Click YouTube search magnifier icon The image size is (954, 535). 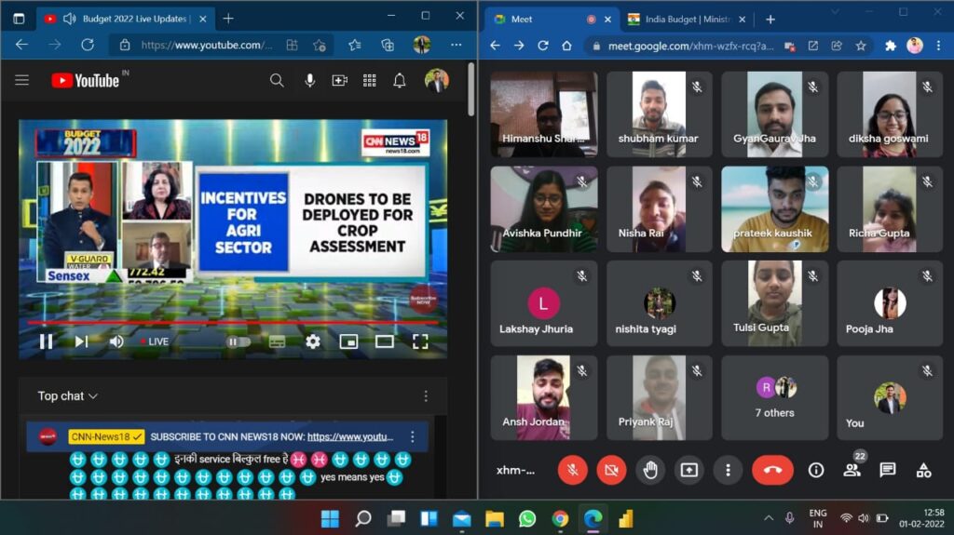click(277, 81)
